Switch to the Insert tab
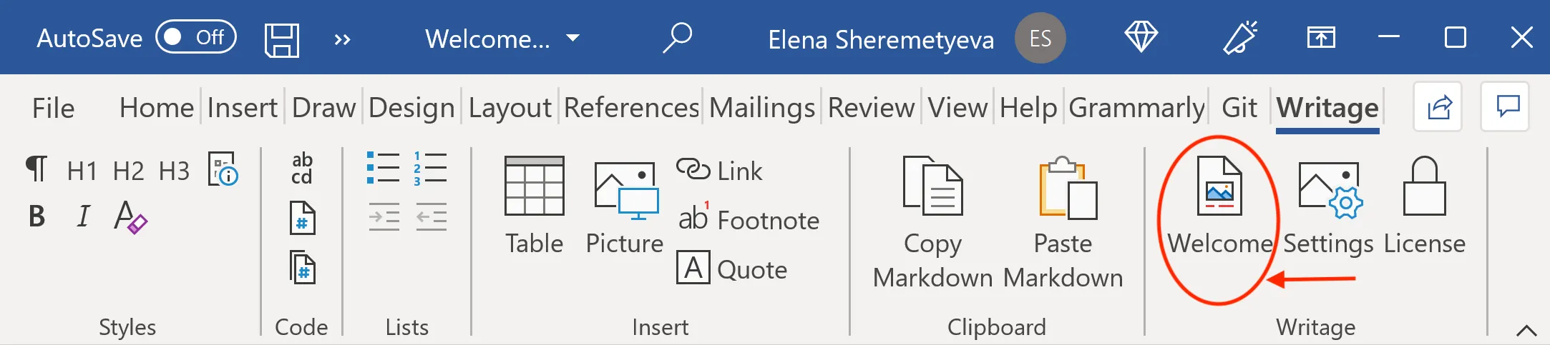Screen dimensions: 1550x345 click(242, 108)
